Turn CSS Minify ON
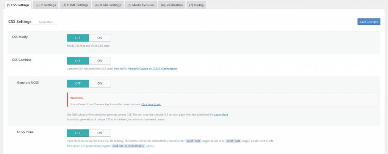 tap(100, 38)
